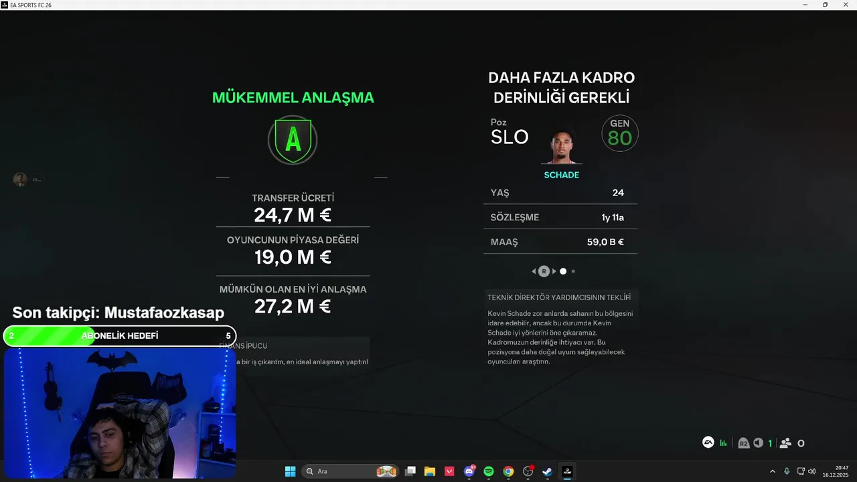This screenshot has width=857, height=482.
Task: Click the 24,7 M € transfer fee value
Action: pyautogui.click(x=293, y=215)
